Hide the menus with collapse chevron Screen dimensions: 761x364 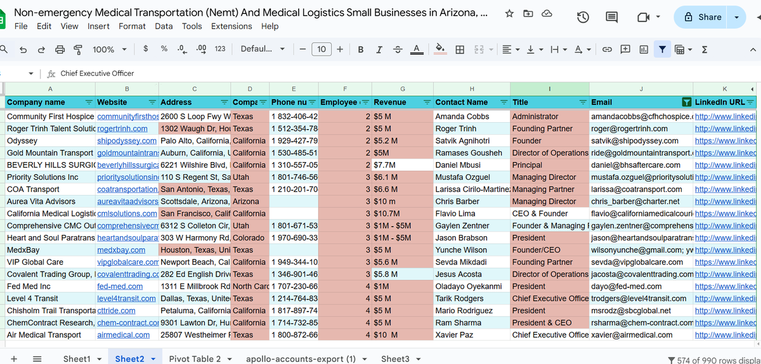tap(753, 49)
